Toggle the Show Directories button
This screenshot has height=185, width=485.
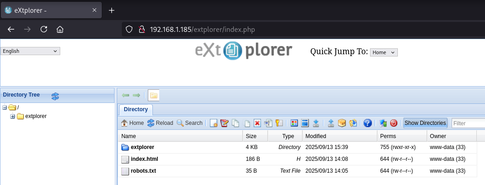pyautogui.click(x=425, y=123)
